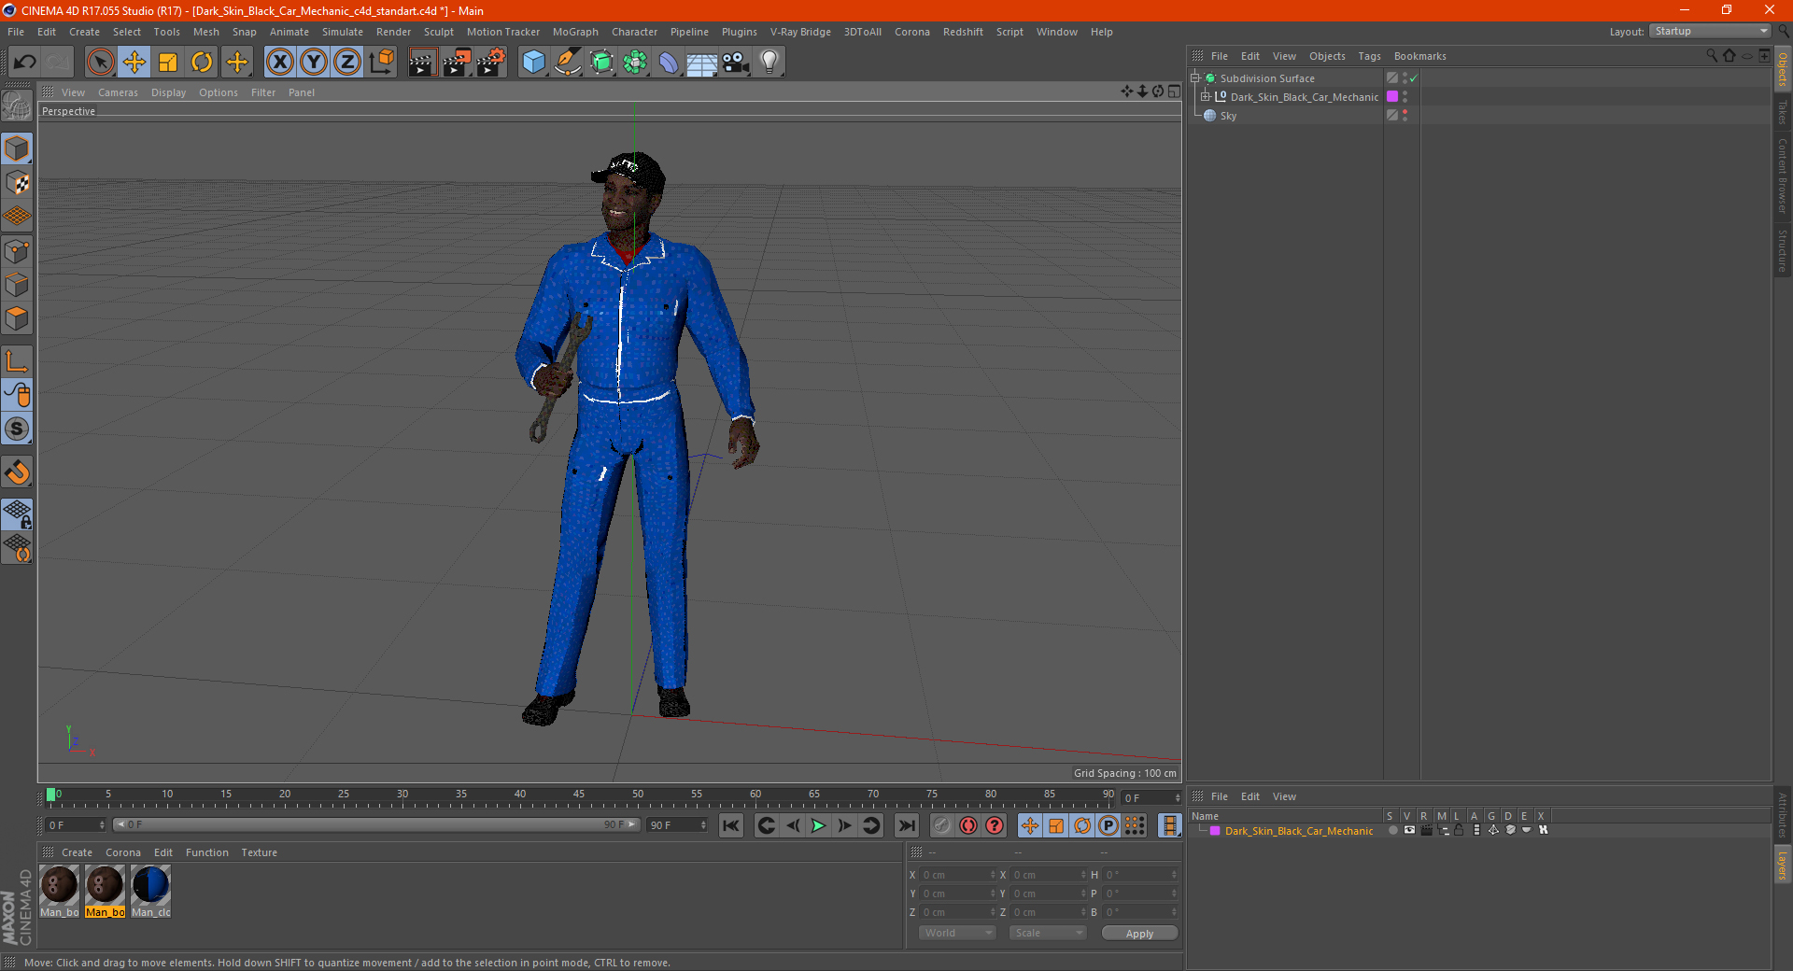The width and height of the screenshot is (1793, 971).
Task: Activate the Rotate tool in toolbar
Action: point(202,63)
